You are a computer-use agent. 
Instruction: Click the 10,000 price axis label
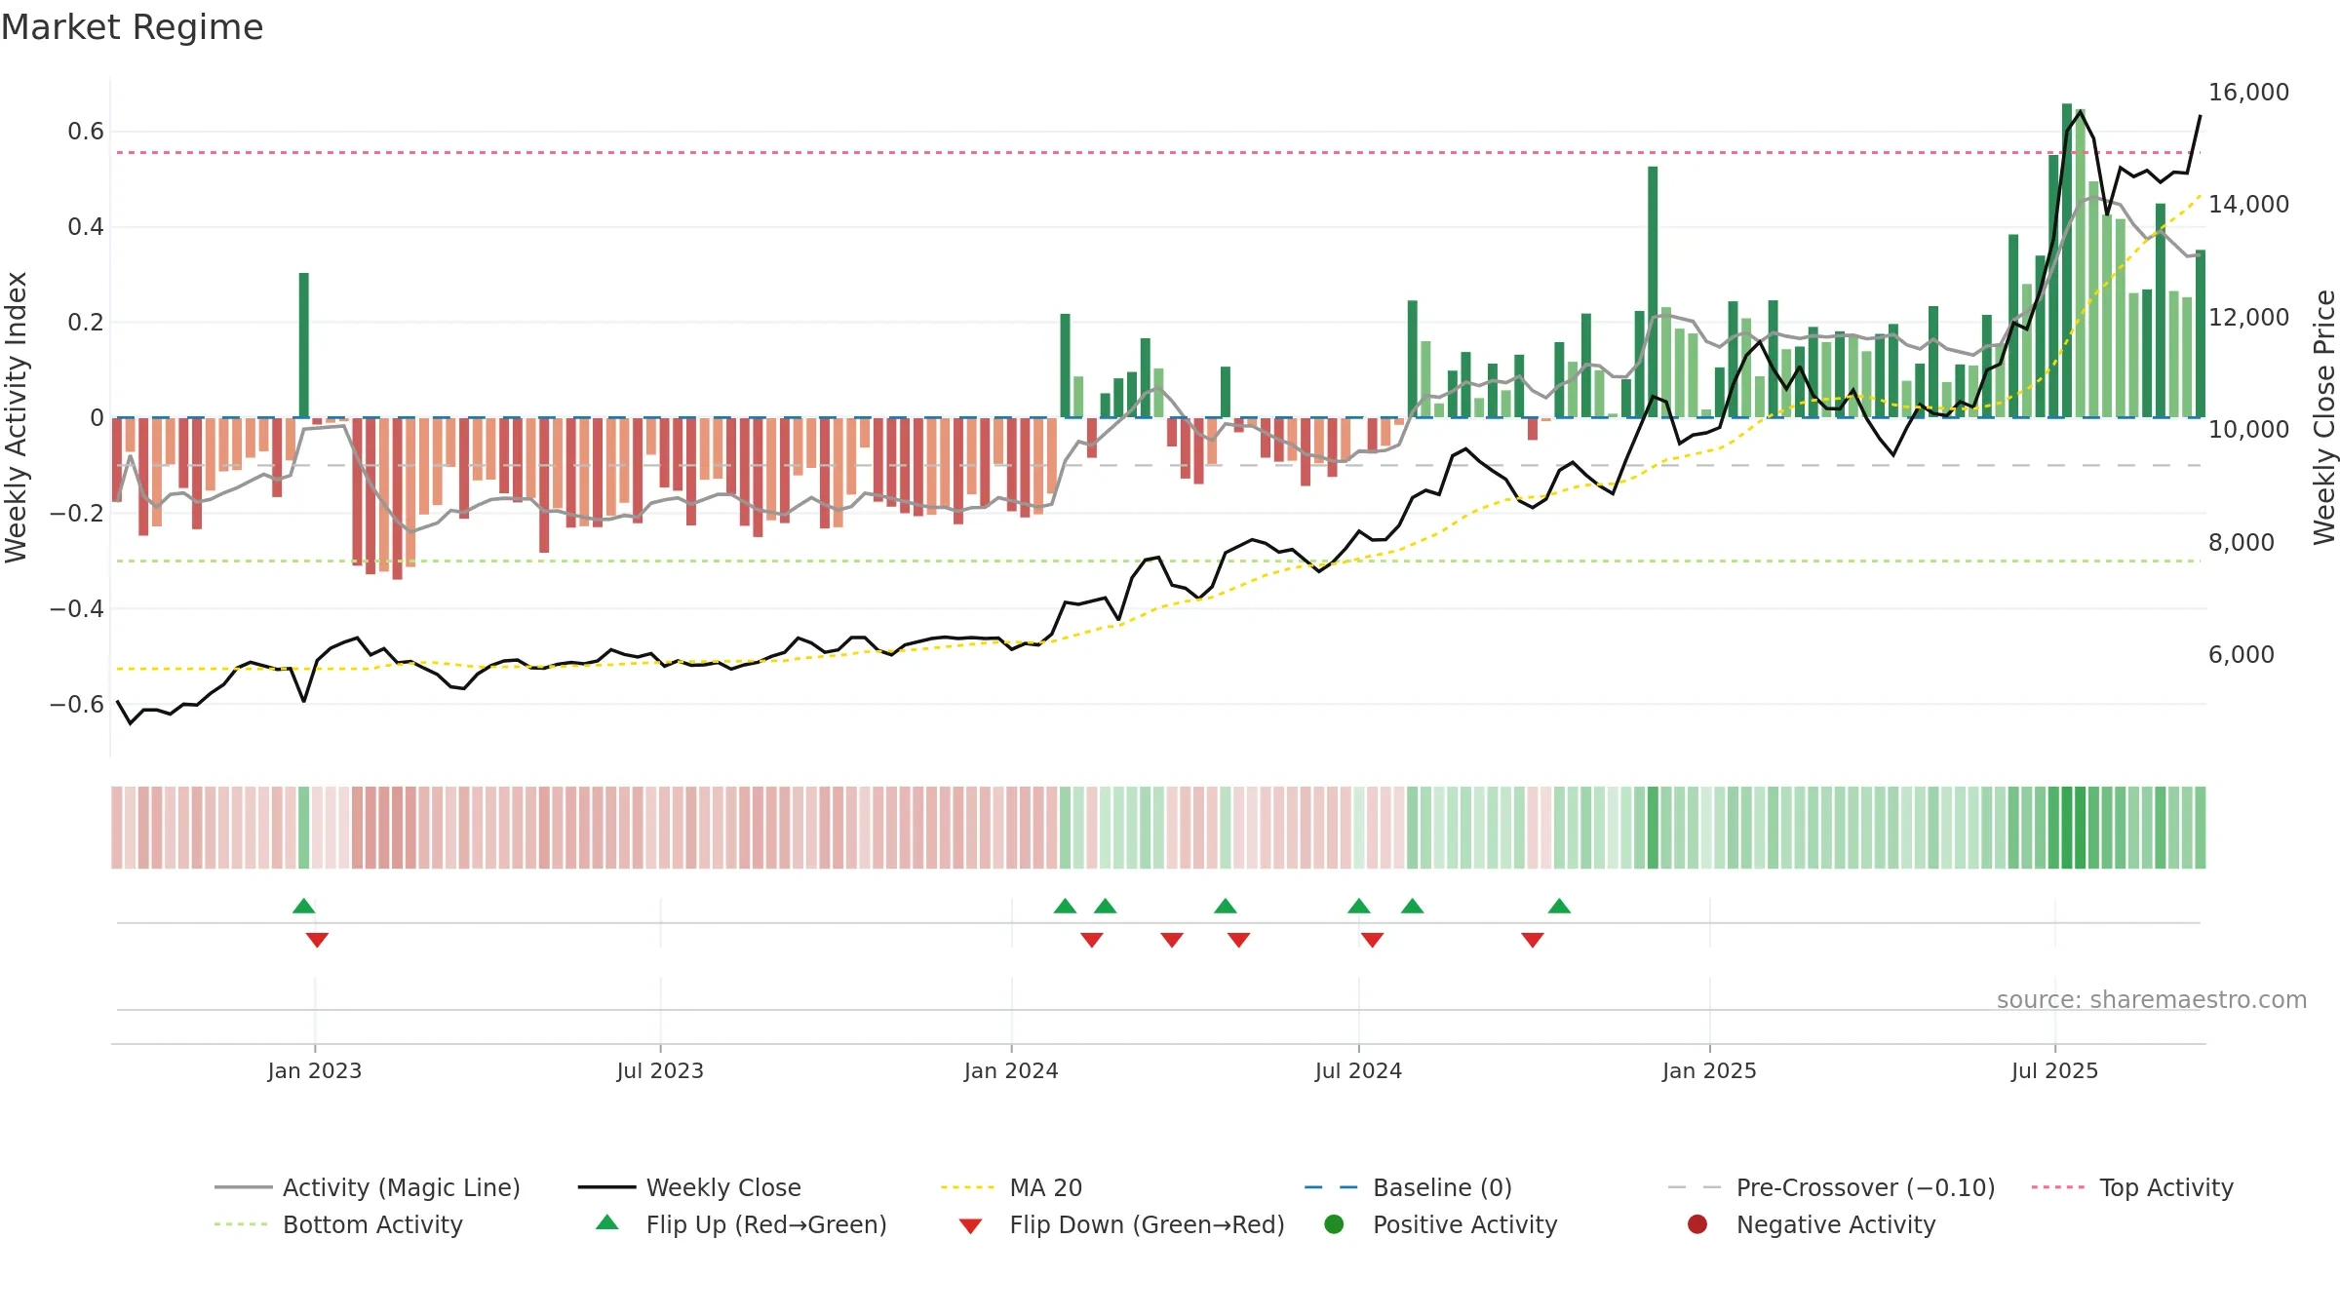2248,429
